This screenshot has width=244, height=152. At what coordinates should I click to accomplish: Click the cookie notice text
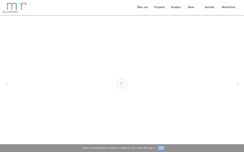click(119, 148)
